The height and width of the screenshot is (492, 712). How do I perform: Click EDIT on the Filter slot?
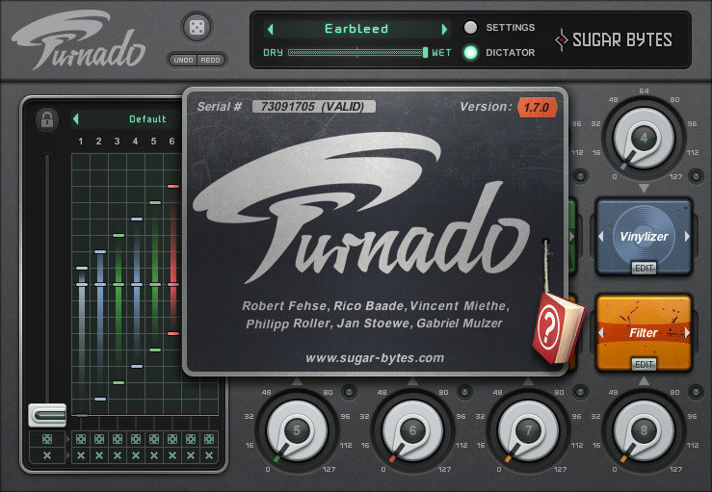click(x=644, y=365)
